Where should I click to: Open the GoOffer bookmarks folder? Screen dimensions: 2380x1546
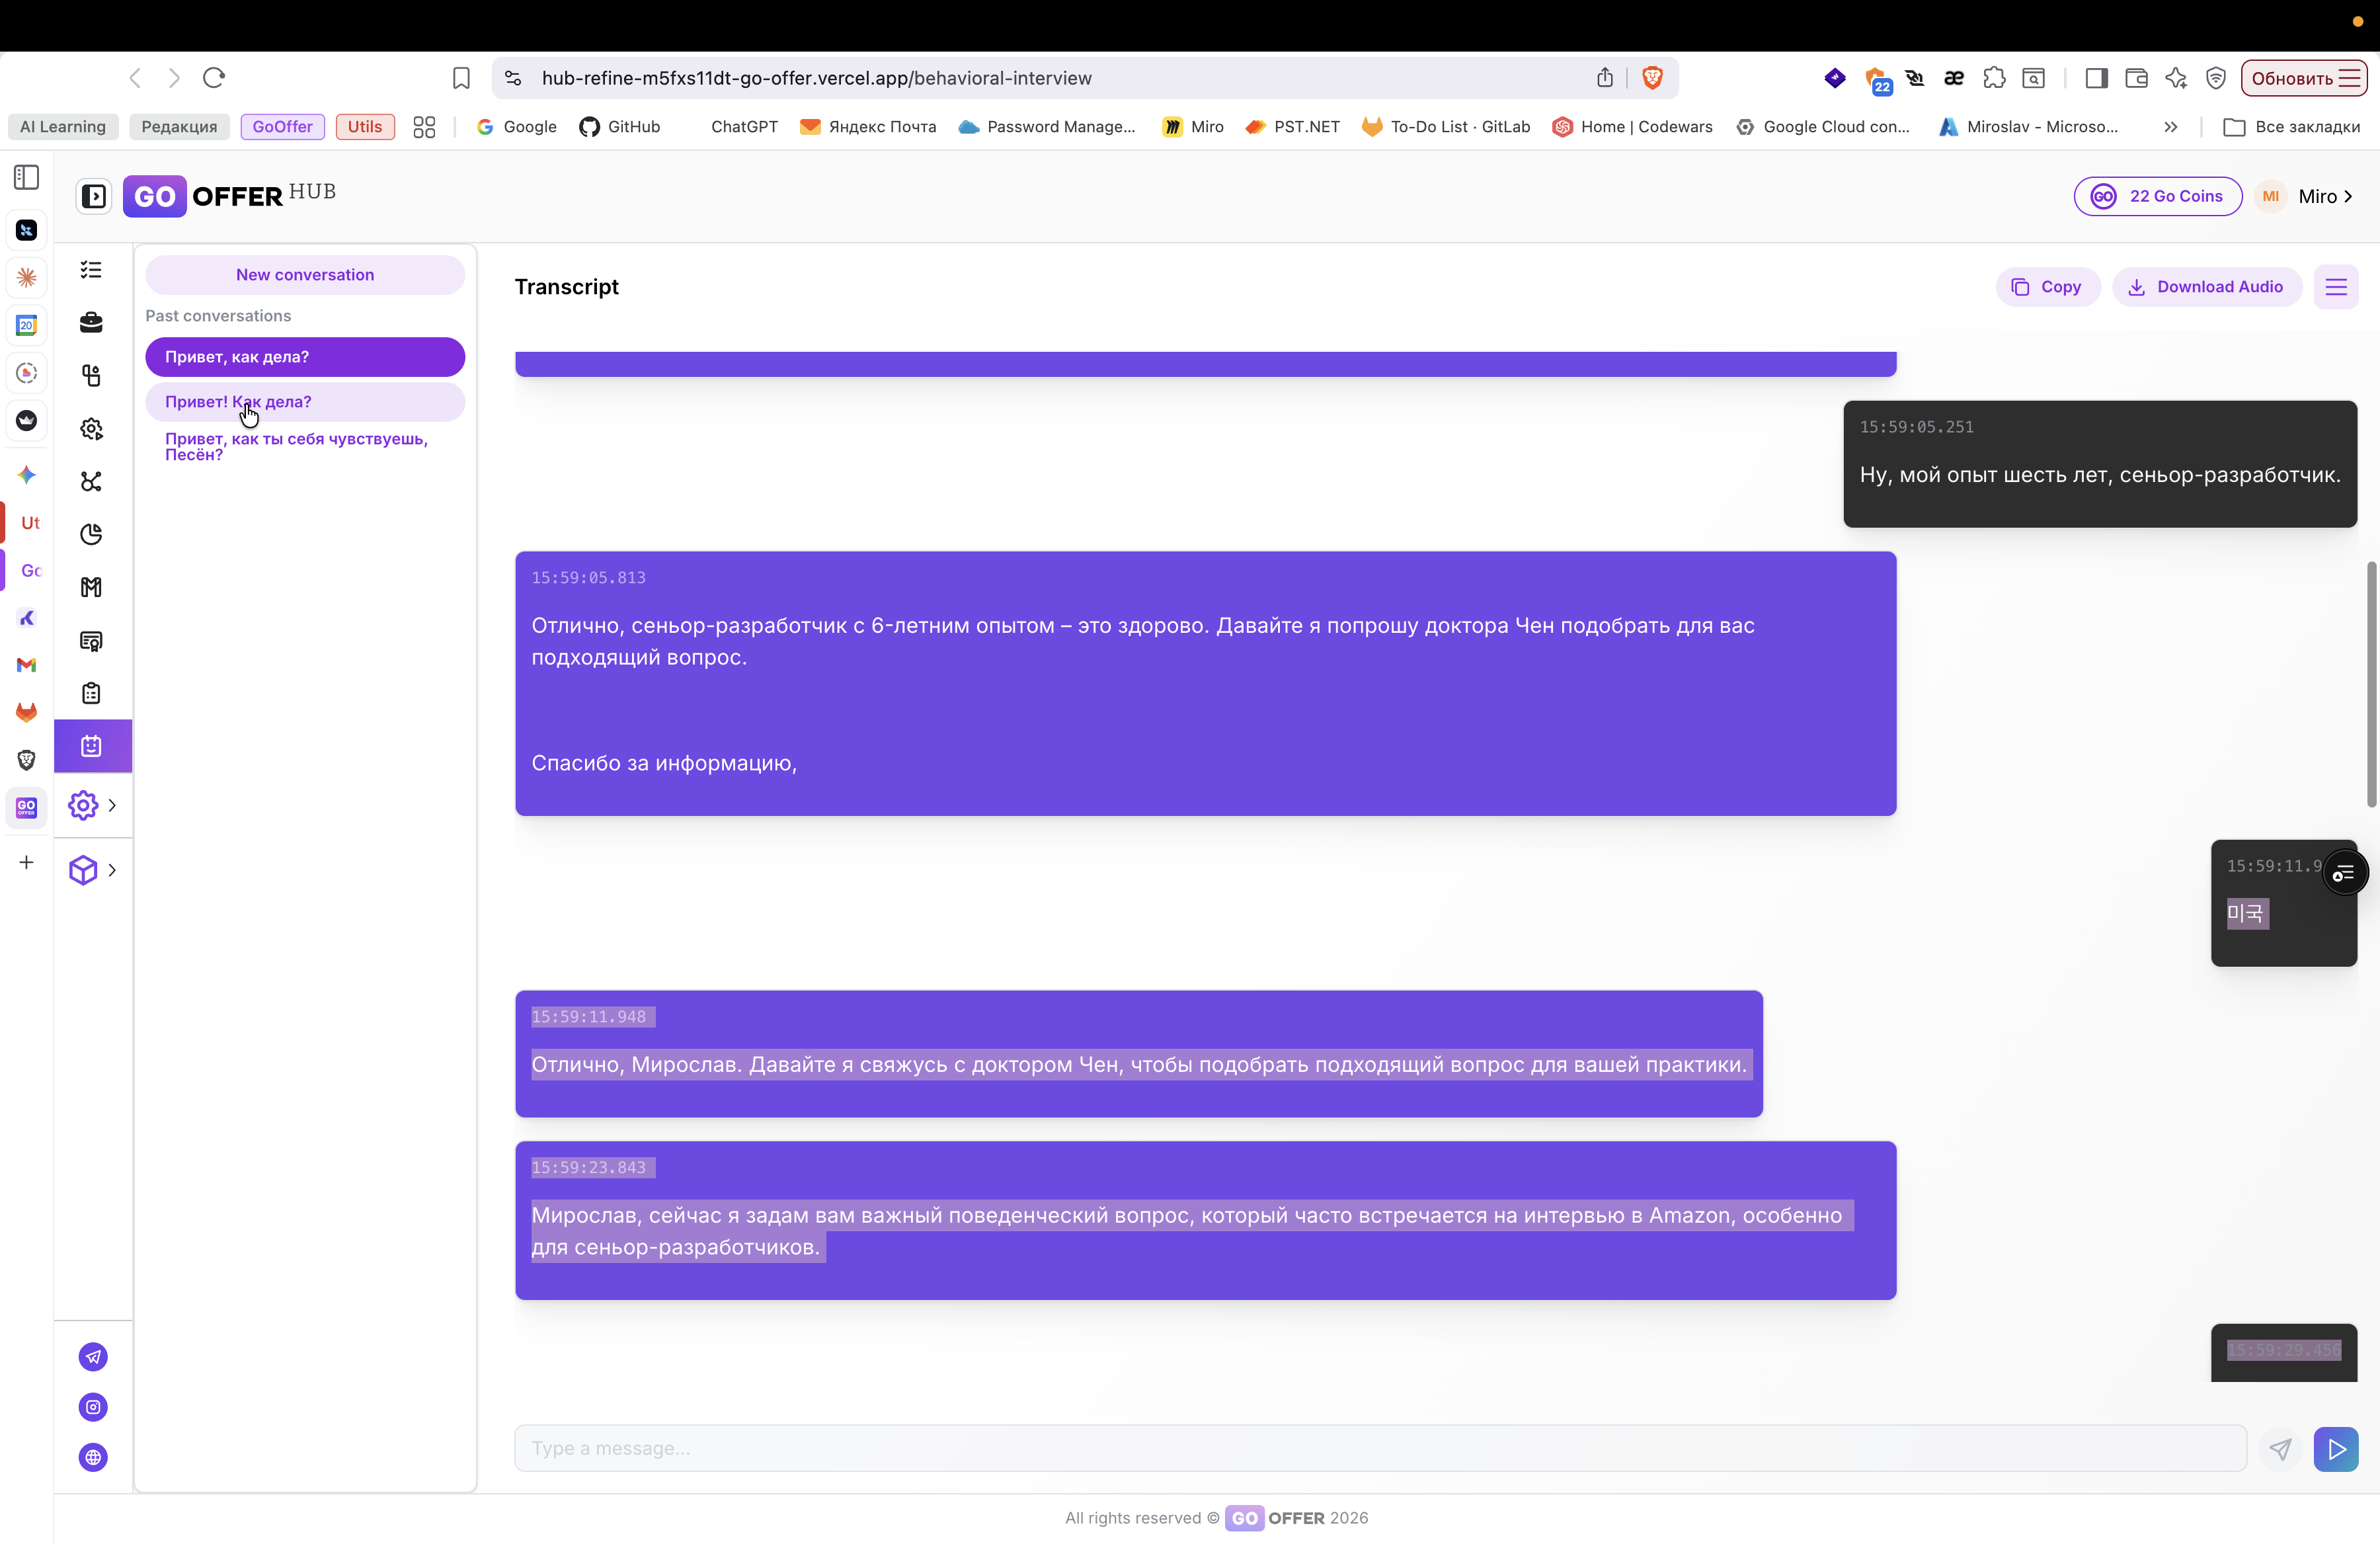282,127
